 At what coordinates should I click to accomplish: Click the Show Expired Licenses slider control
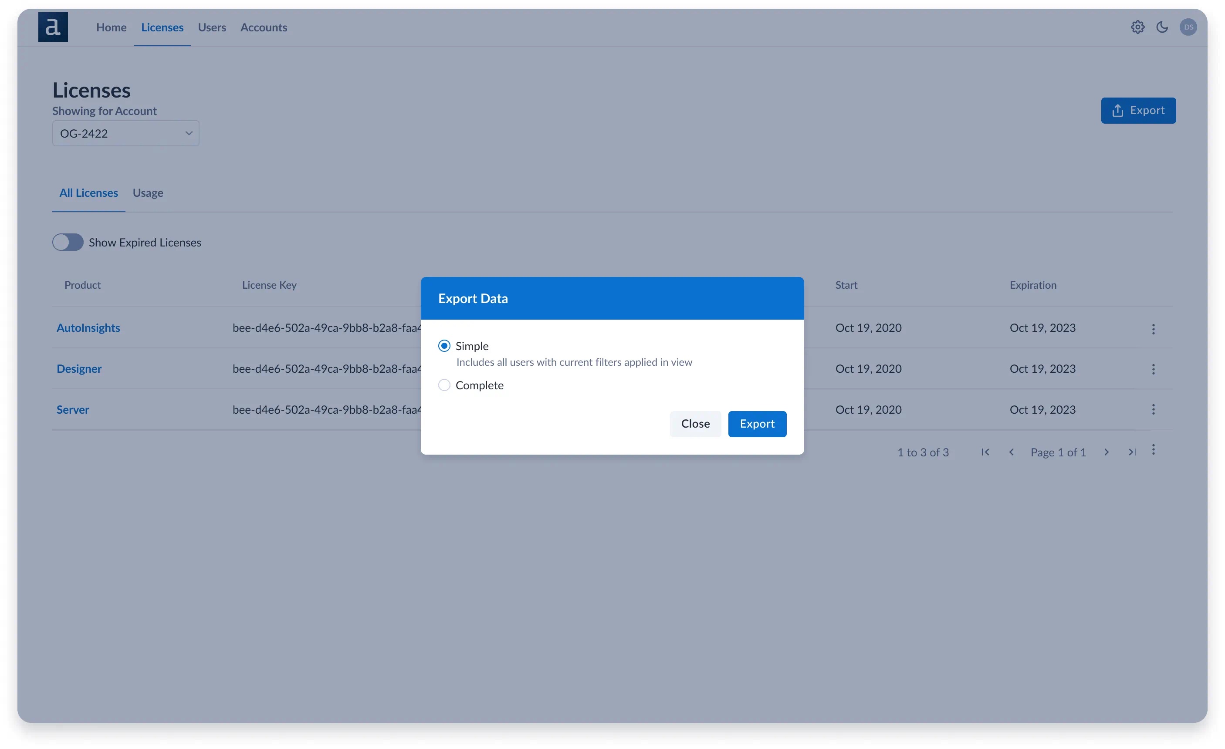click(68, 243)
